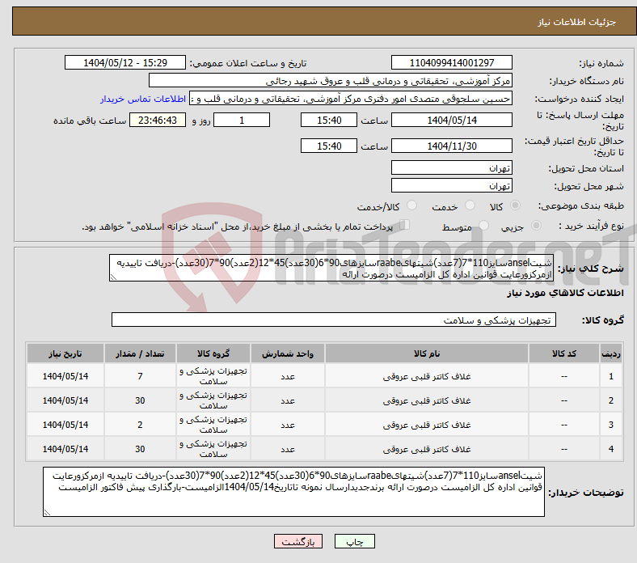Select the متوسط purchase type radio
Image resolution: width=637 pixels, height=563 pixels.
tap(483, 226)
